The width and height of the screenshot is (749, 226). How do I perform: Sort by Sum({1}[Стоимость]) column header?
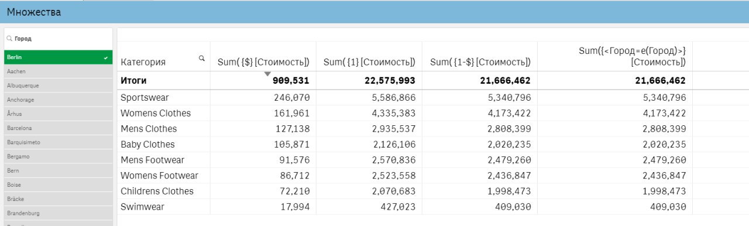370,62
